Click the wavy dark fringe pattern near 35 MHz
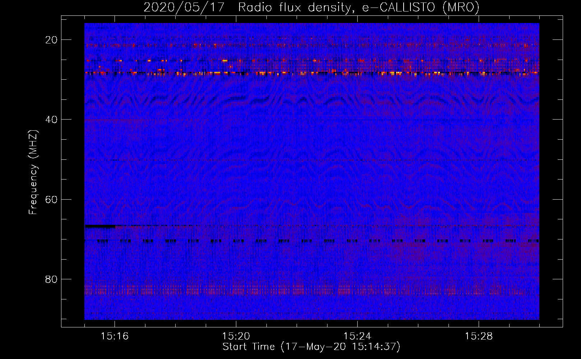The image size is (581, 359). tap(251, 101)
